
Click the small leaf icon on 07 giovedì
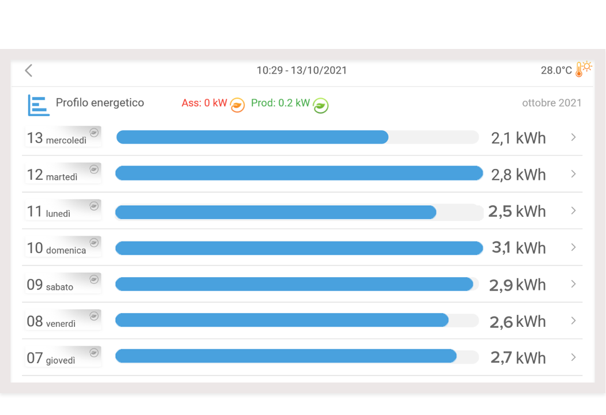pos(93,353)
